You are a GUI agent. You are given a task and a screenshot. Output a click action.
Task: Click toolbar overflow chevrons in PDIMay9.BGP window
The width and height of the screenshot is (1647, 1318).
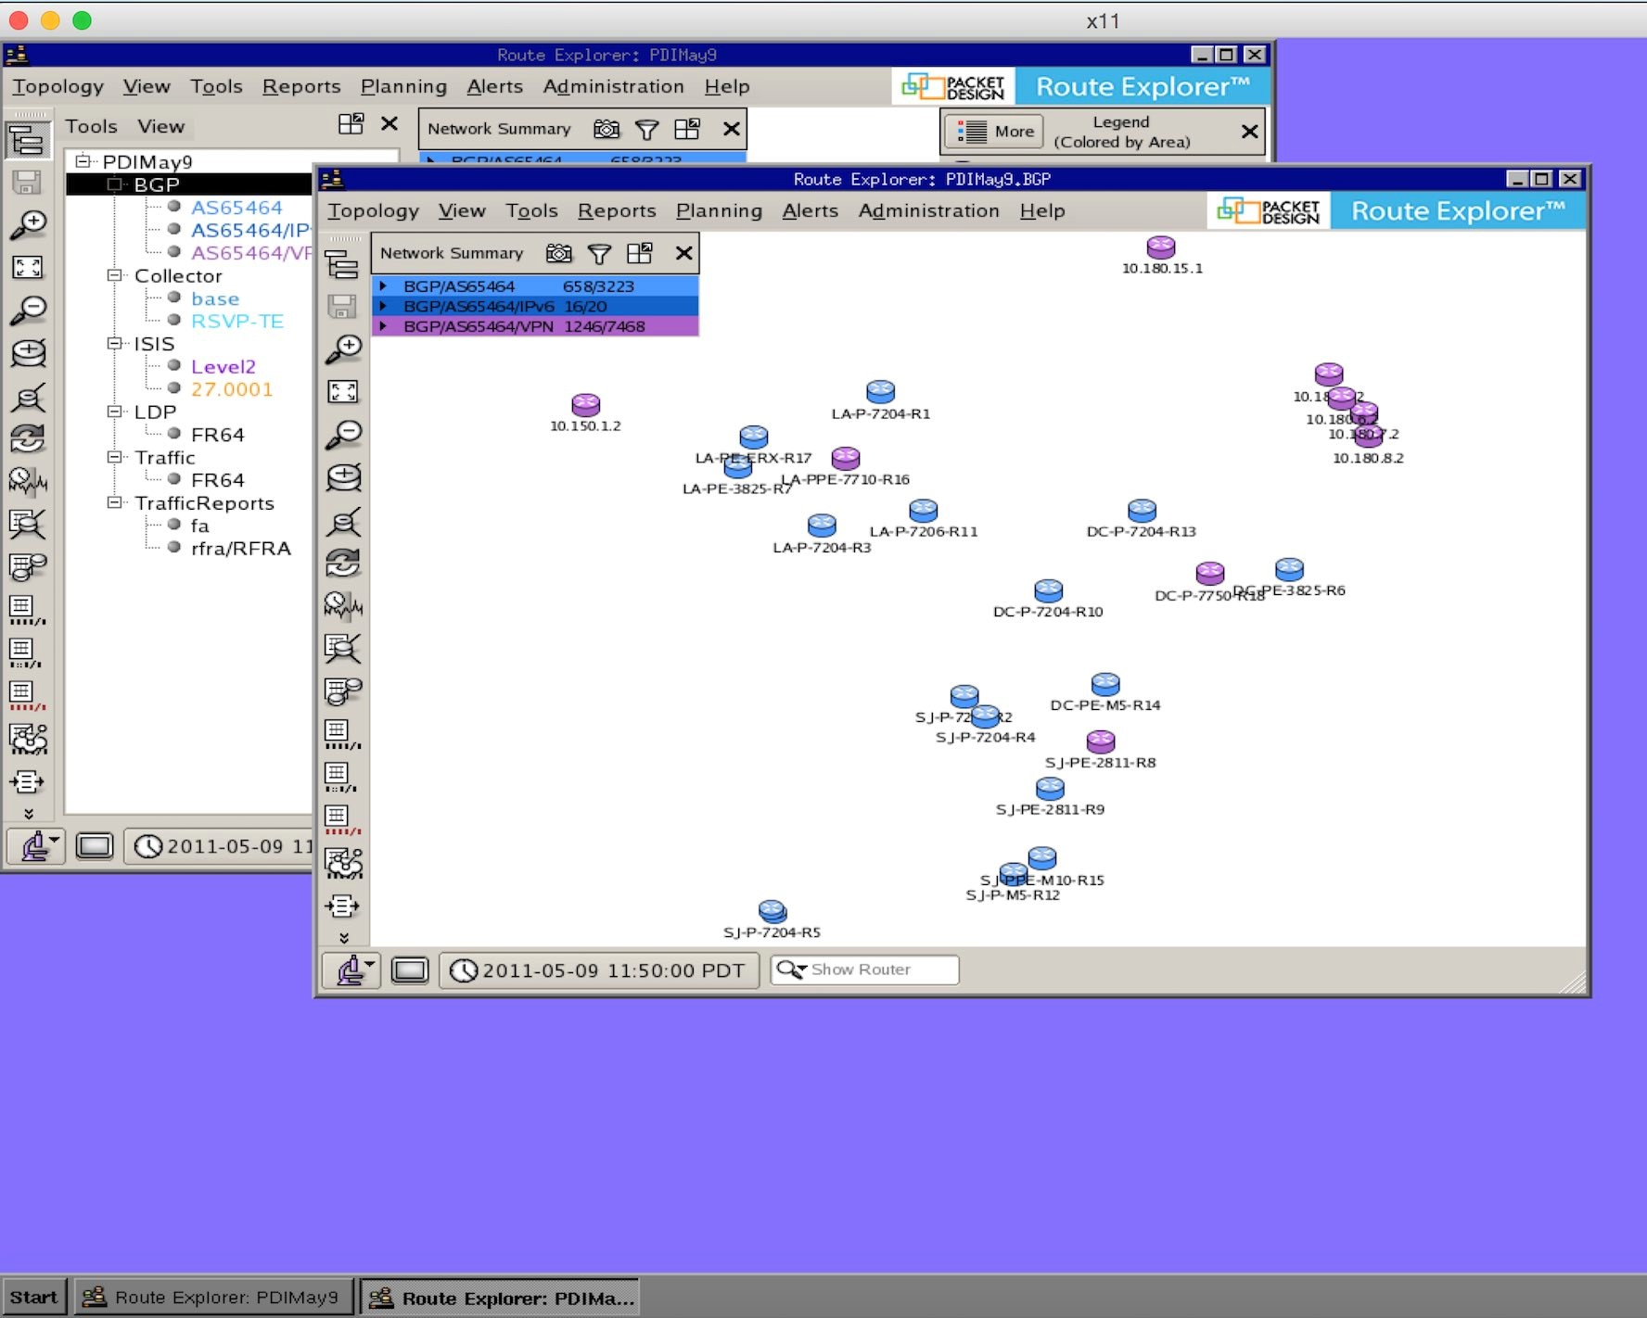tap(343, 938)
